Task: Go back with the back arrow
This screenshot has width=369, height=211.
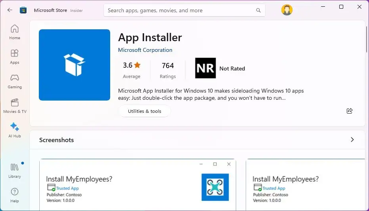Action: click(x=10, y=10)
